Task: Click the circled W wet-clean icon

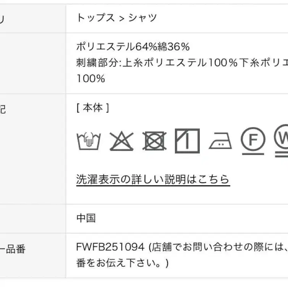Action: [282, 141]
